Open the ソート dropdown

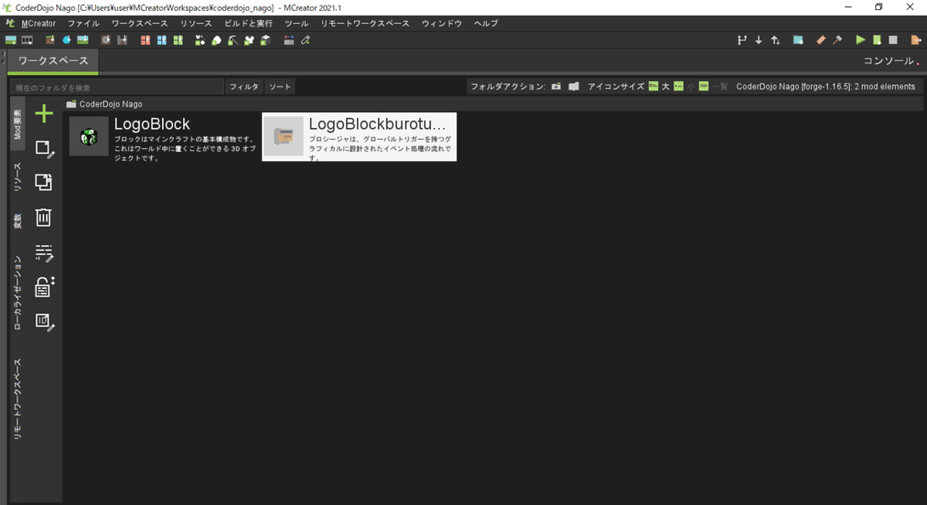tap(279, 86)
